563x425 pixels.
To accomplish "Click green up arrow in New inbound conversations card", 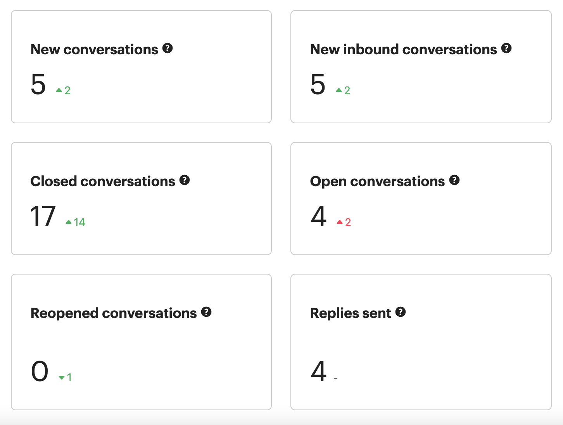I will coord(339,90).
